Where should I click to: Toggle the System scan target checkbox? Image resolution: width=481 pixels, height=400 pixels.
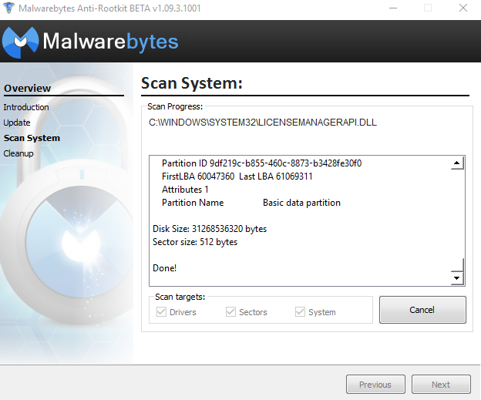[301, 312]
